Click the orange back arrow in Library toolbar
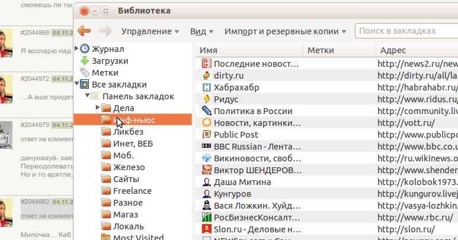458x240 pixels. point(84,31)
